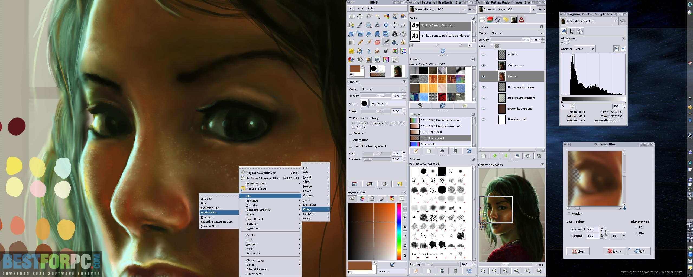Open the histogram Channel dropdown
Viewport: 693px width, 277px height.
pyautogui.click(x=584, y=49)
